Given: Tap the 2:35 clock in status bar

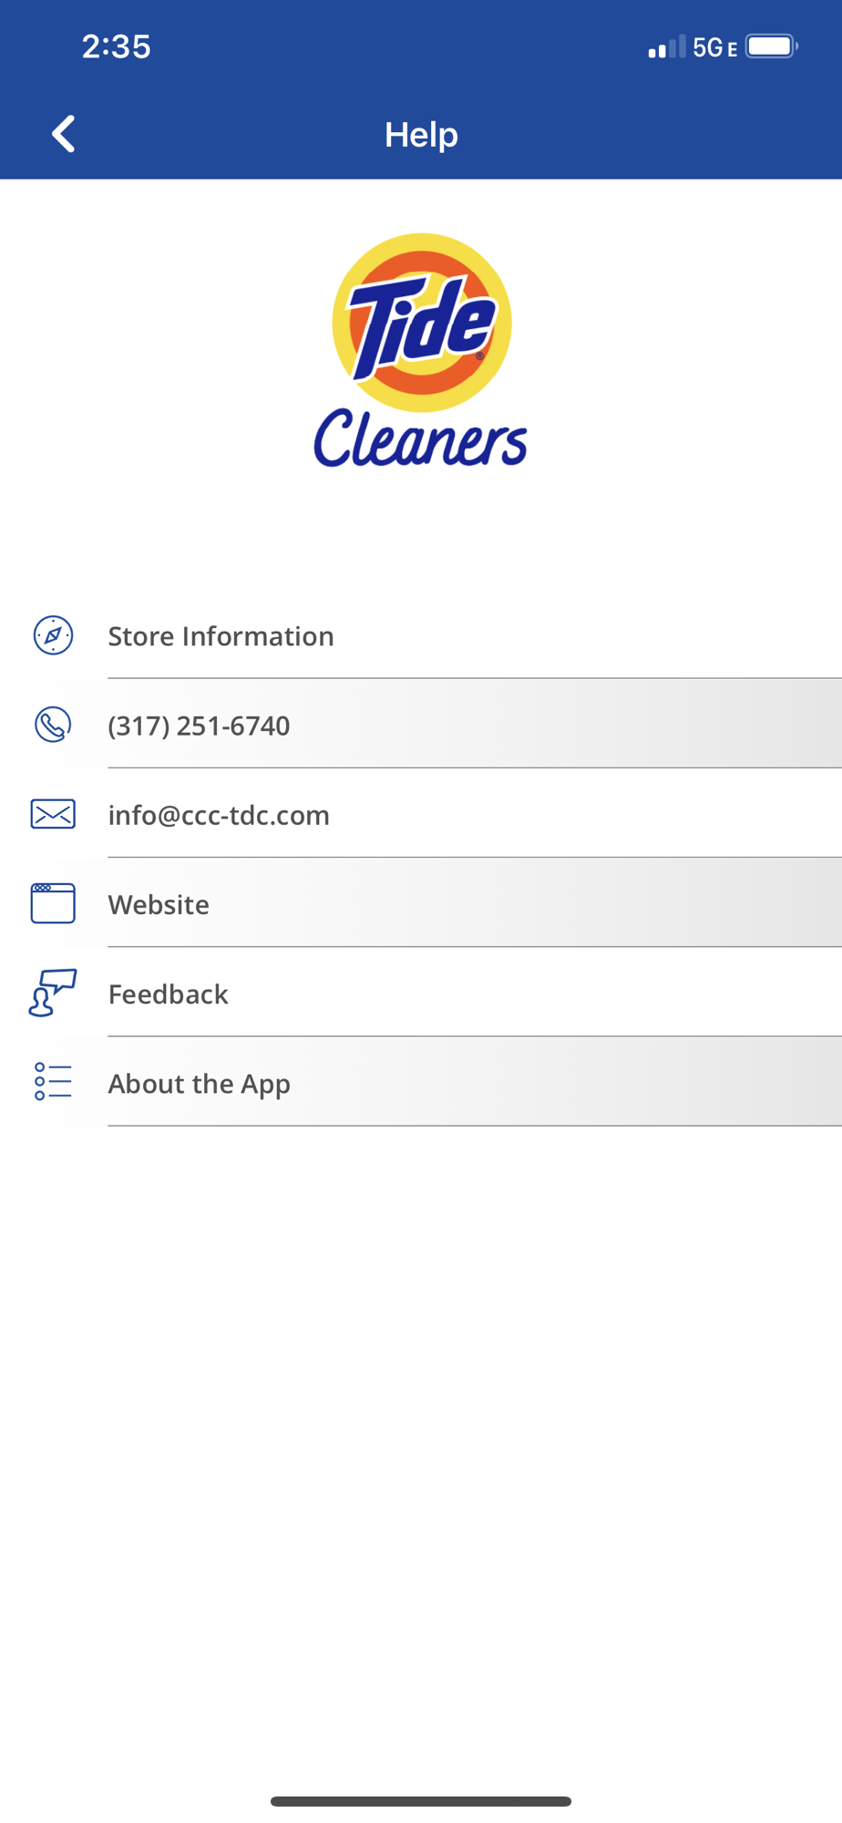Looking at the screenshot, I should 117,46.
